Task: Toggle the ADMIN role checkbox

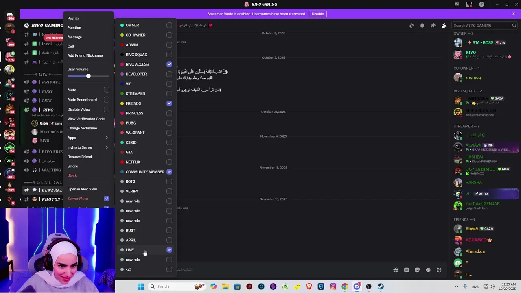Action: pyautogui.click(x=169, y=45)
